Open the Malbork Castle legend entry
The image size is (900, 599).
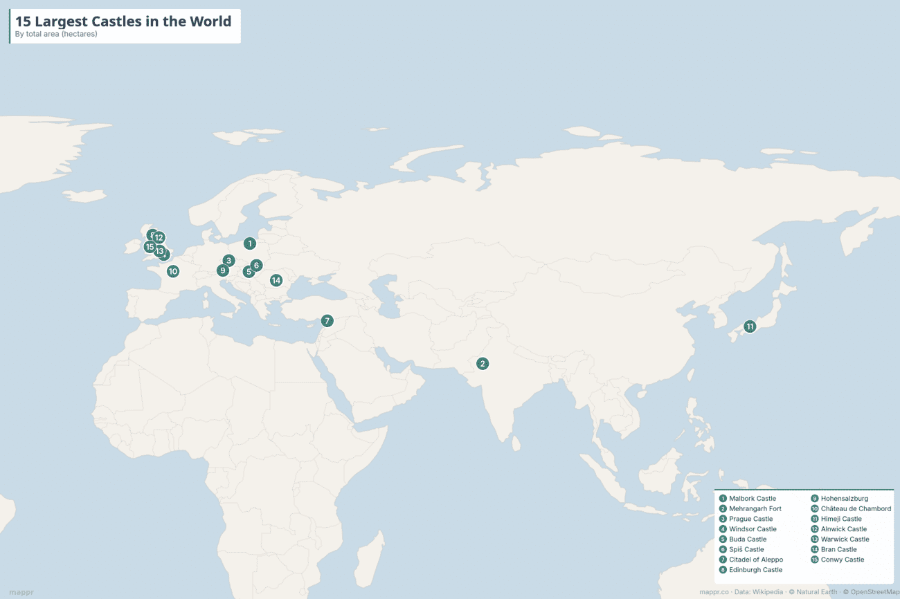(754, 498)
